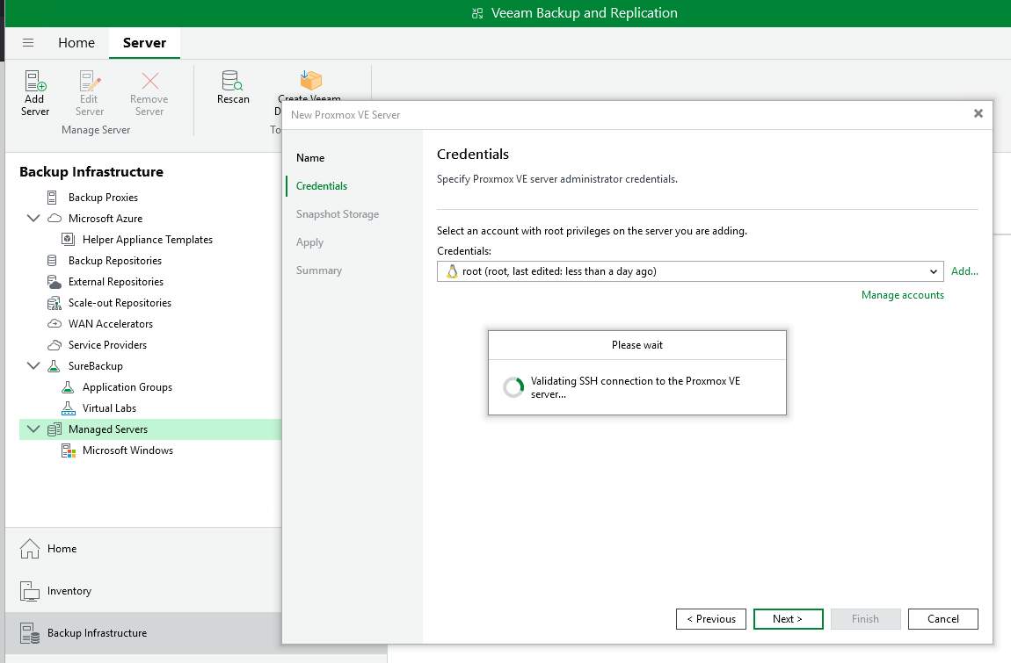Cancel the New Proxmox VE Server wizard

click(942, 619)
